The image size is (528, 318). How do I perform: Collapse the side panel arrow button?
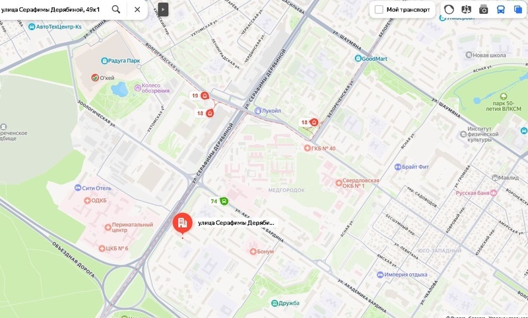coord(163,9)
